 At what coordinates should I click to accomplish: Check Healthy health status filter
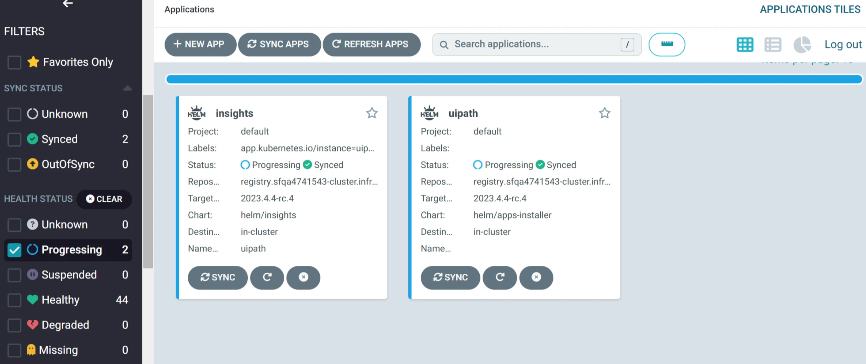pos(14,300)
